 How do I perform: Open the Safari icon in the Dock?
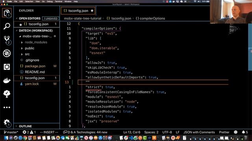pos(20,138)
